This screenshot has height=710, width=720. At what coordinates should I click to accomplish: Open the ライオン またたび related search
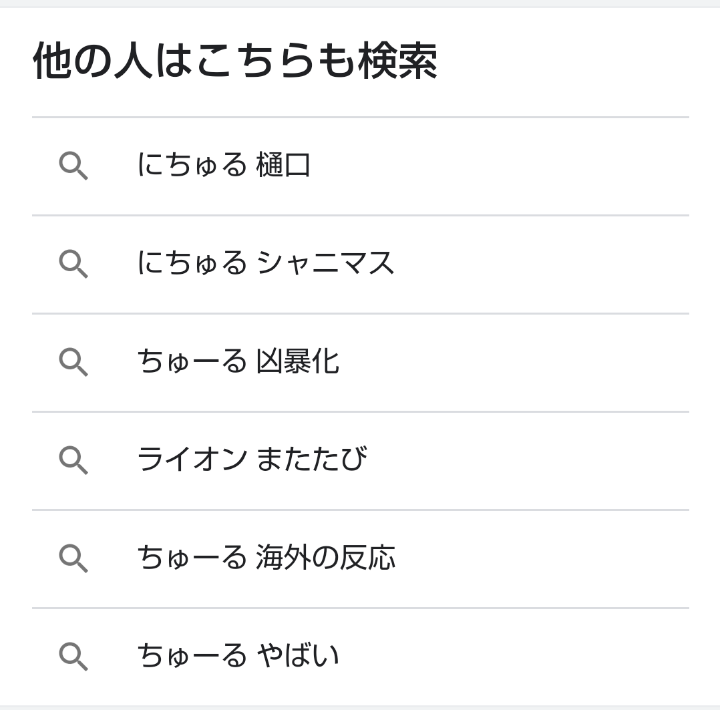pos(251,460)
